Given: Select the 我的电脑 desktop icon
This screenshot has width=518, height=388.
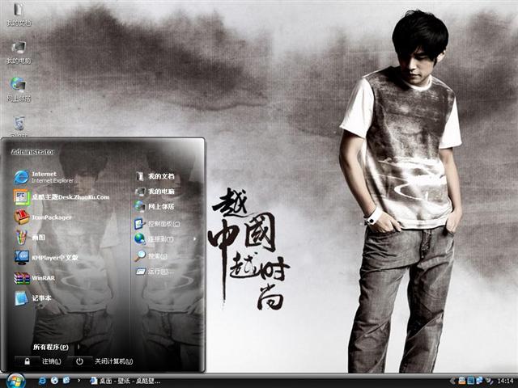Looking at the screenshot, I should coord(19,52).
